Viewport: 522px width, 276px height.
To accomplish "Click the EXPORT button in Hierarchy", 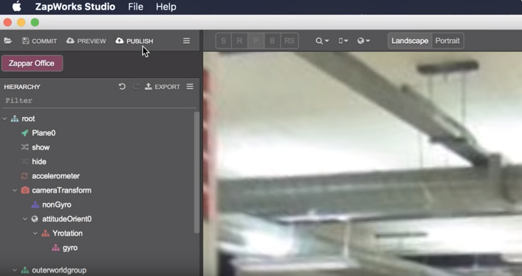I will pyautogui.click(x=162, y=87).
